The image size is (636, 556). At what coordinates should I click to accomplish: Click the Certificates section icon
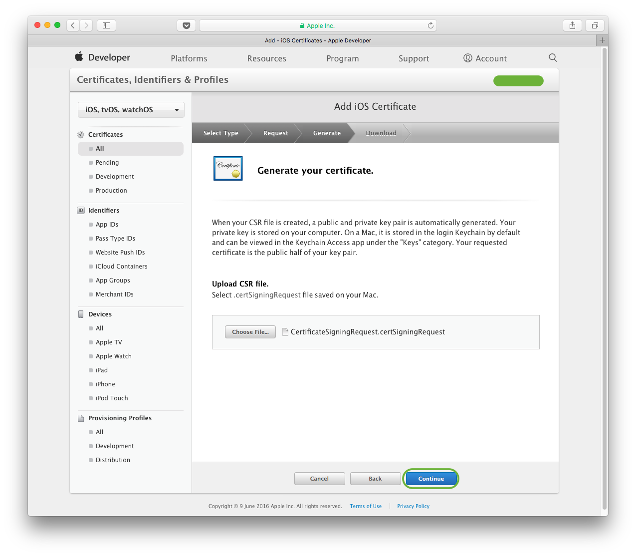(81, 135)
